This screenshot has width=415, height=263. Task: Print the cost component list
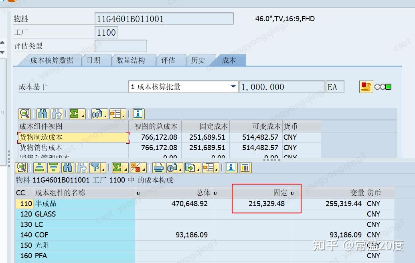point(160,167)
